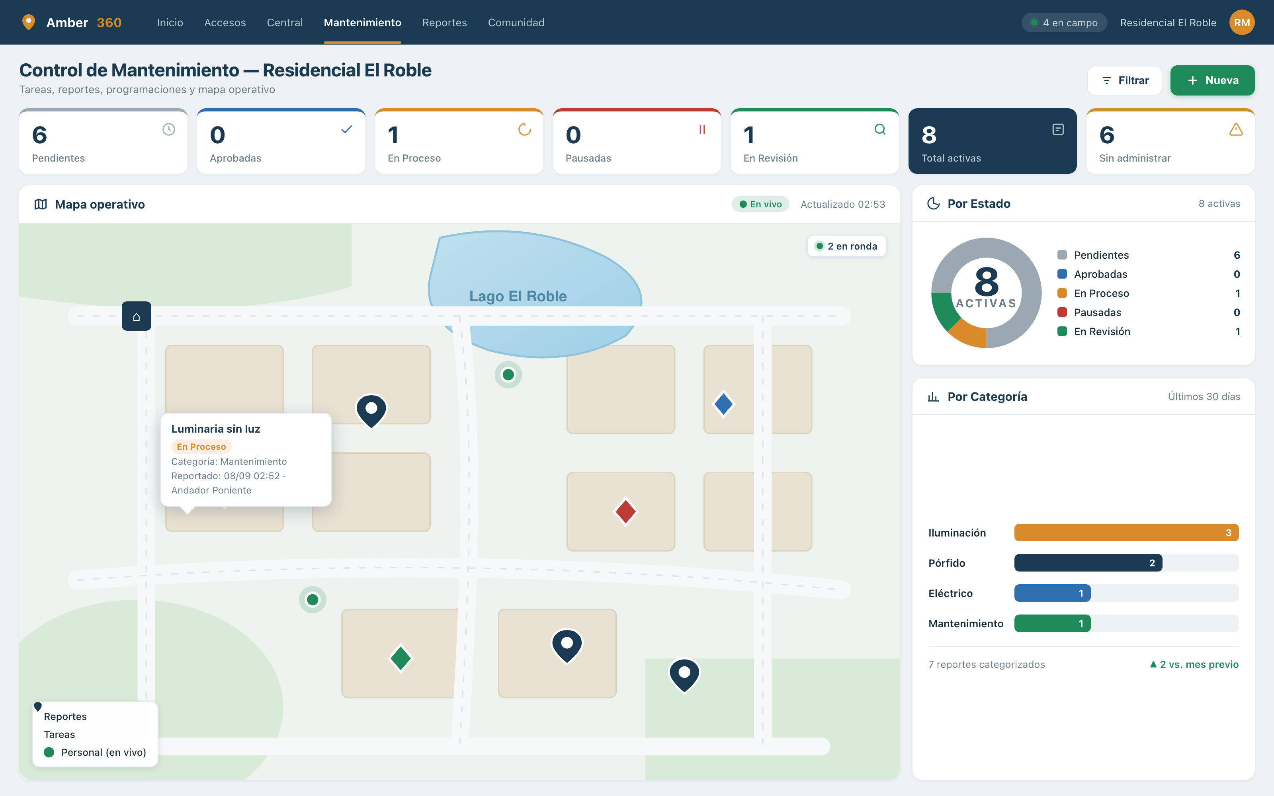Click the green staff dot below Lago El Roble
Screen dimensions: 1274x796
pos(508,375)
